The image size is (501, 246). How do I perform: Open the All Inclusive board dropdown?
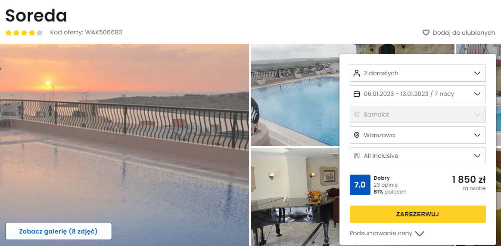[x=417, y=156]
